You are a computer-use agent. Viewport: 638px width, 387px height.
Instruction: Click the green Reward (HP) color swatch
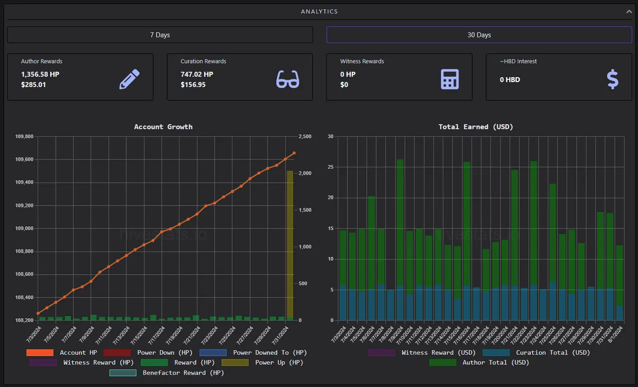coord(154,362)
